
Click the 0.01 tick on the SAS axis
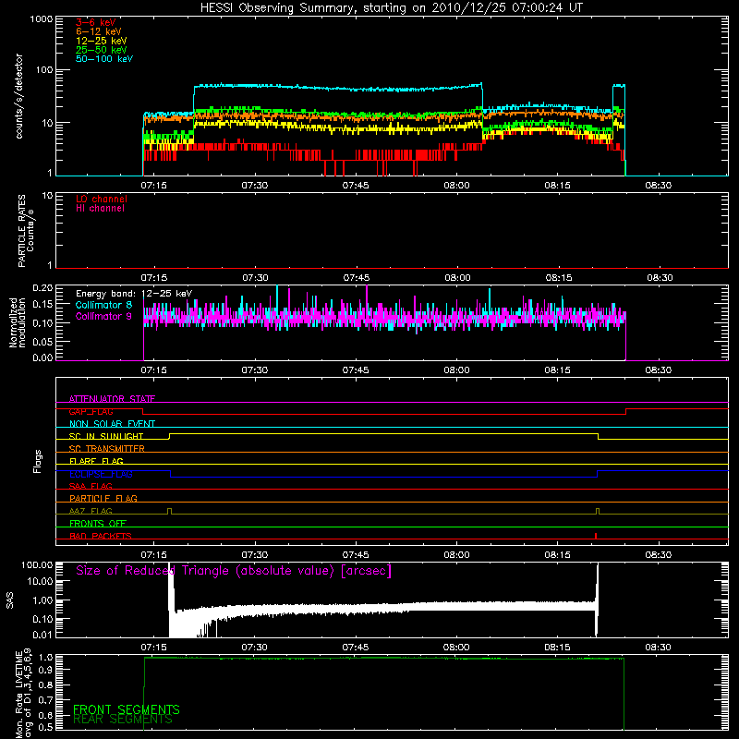(x=42, y=635)
